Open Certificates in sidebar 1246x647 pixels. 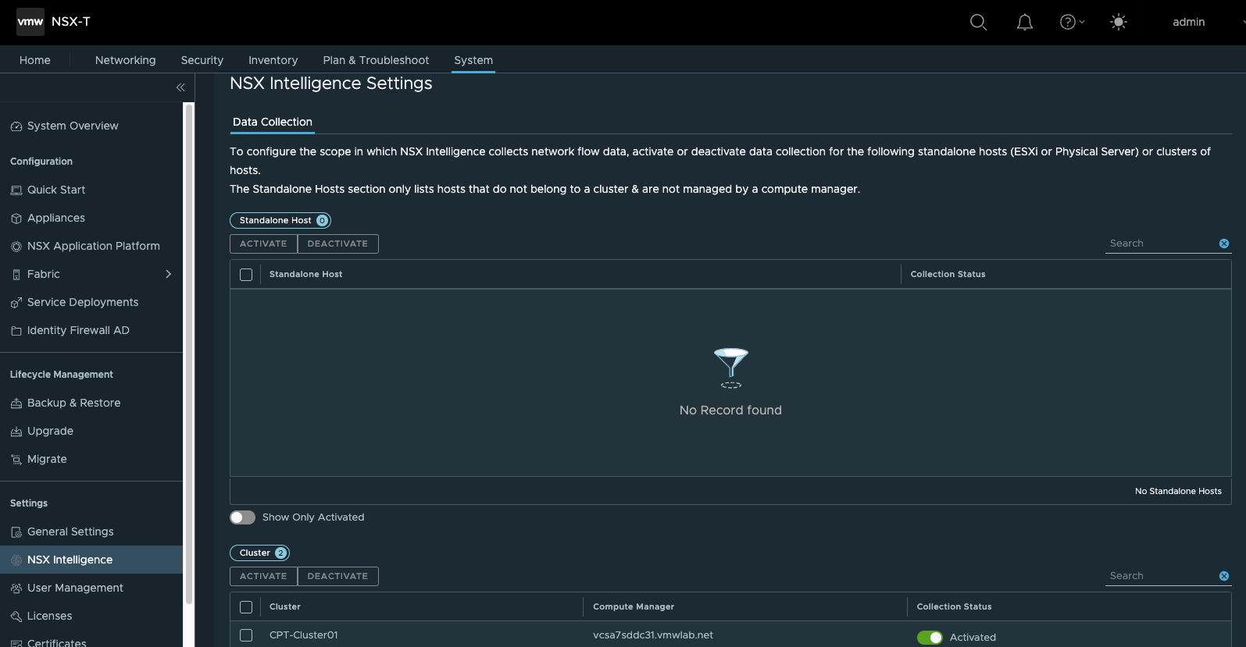point(56,642)
